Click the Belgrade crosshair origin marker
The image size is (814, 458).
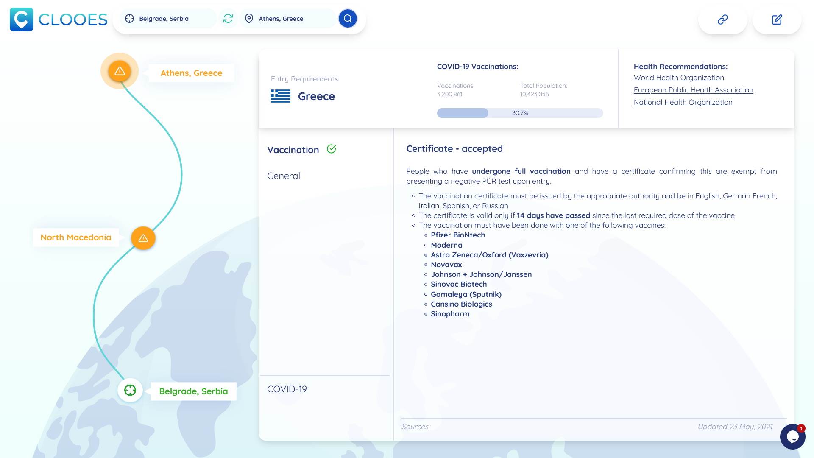coord(130,390)
